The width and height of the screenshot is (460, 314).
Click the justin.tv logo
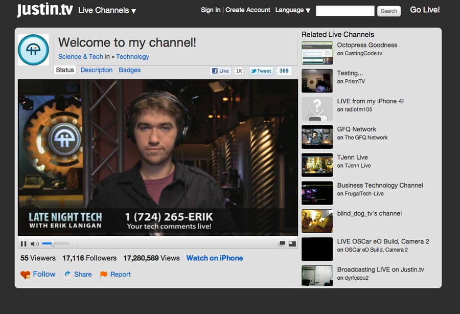point(45,9)
